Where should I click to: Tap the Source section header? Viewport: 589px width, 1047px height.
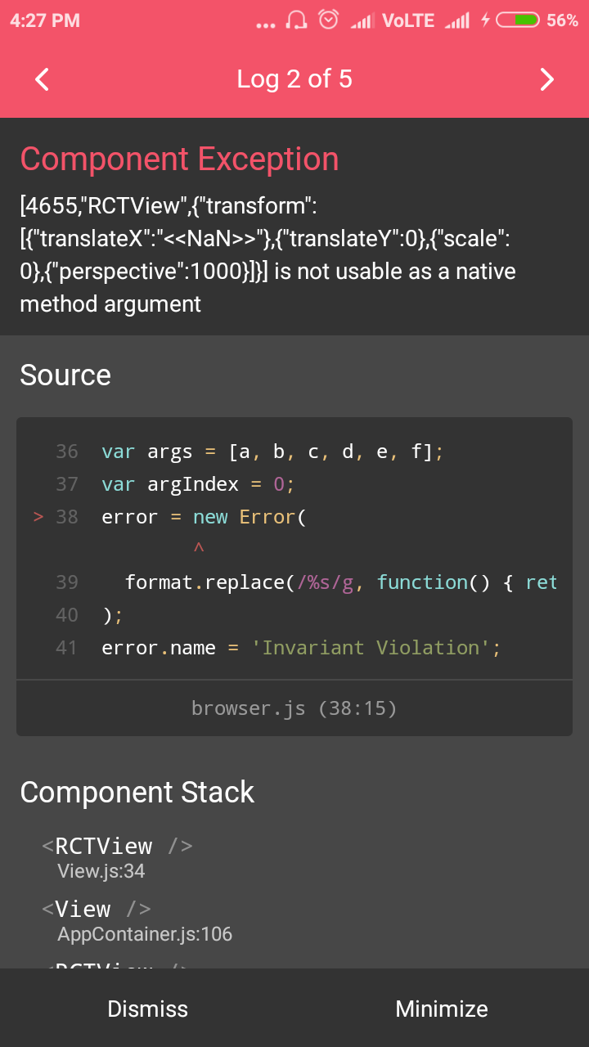[x=65, y=375]
